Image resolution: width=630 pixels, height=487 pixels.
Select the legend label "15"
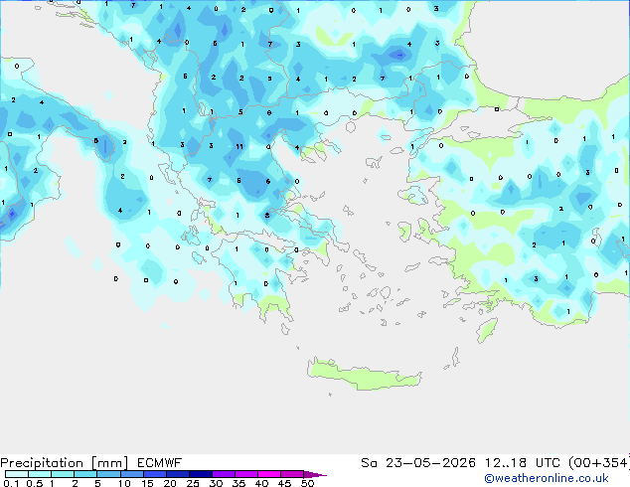click(147, 483)
